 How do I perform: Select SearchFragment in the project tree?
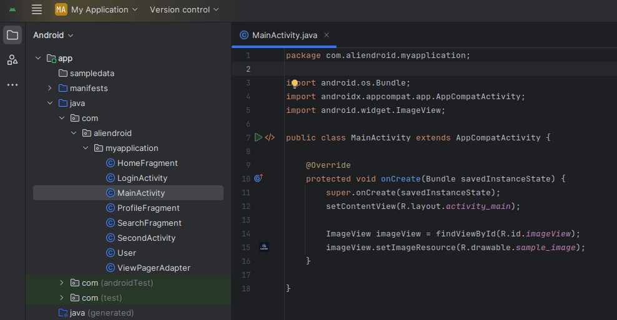coord(128,223)
